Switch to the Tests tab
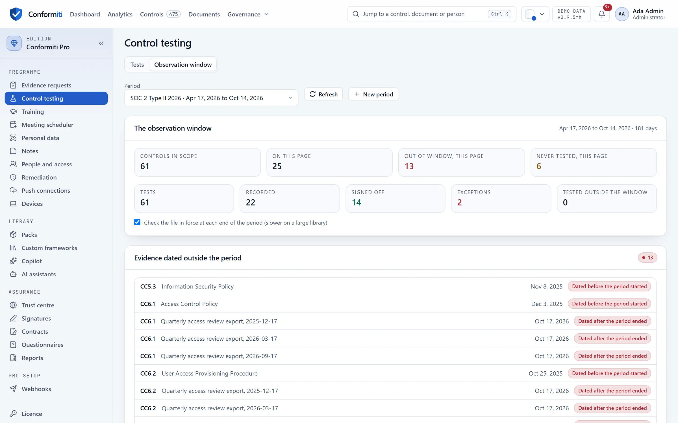 137,65
